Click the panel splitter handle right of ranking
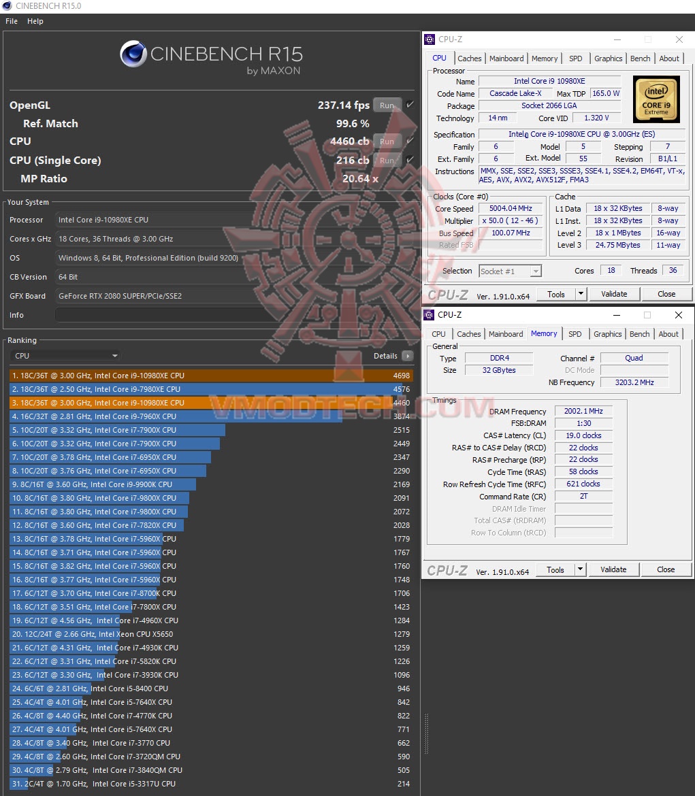Screen dimensions: 695x796 coord(426,733)
